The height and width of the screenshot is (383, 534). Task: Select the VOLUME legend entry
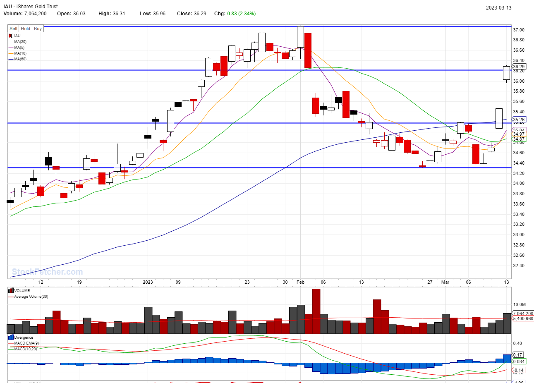point(19,291)
